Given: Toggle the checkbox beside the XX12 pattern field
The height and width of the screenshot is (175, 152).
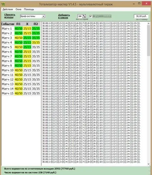Looking at the screenshot, I should pyautogui.click(x=91, y=16).
